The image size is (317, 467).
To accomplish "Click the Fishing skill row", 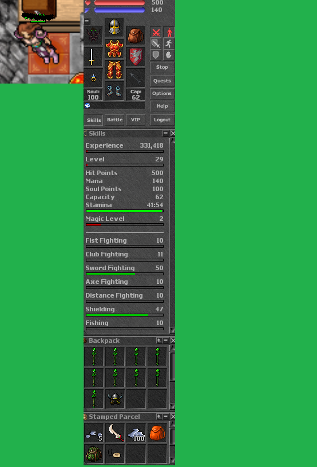I will click(x=124, y=324).
